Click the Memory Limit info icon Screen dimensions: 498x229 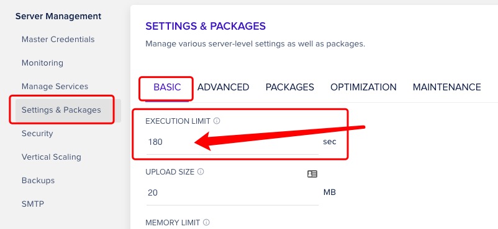pos(206,222)
